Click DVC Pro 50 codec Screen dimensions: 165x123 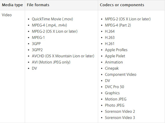coord(115,87)
